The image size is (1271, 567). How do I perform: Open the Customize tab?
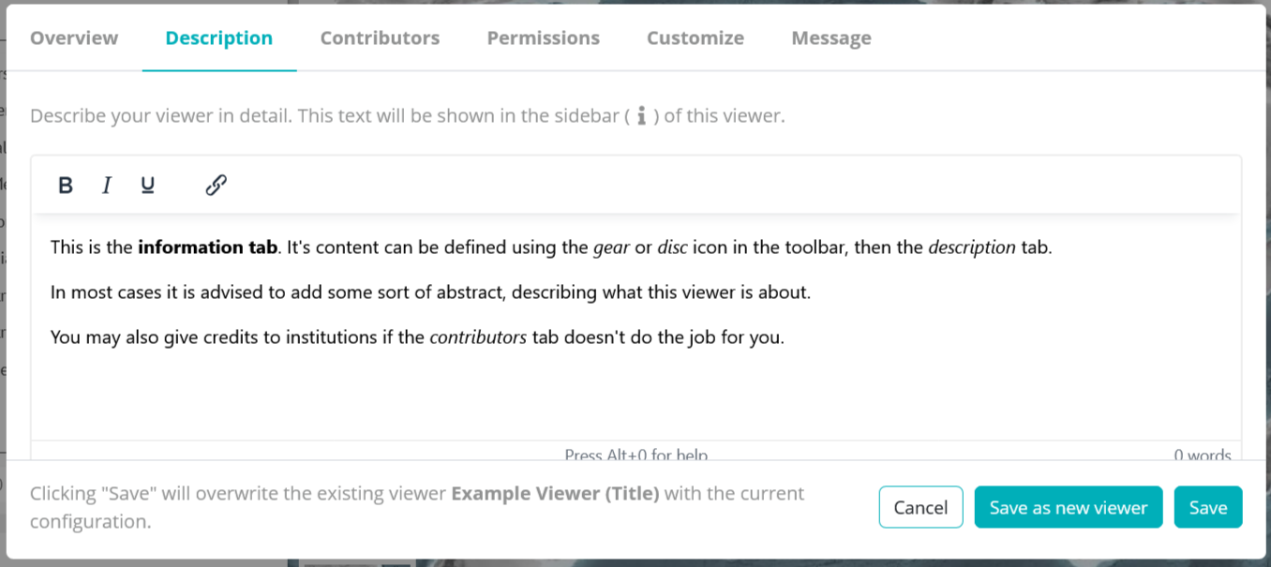[x=695, y=38]
